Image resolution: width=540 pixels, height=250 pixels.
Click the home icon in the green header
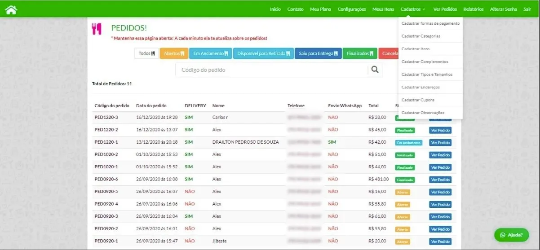11,9
